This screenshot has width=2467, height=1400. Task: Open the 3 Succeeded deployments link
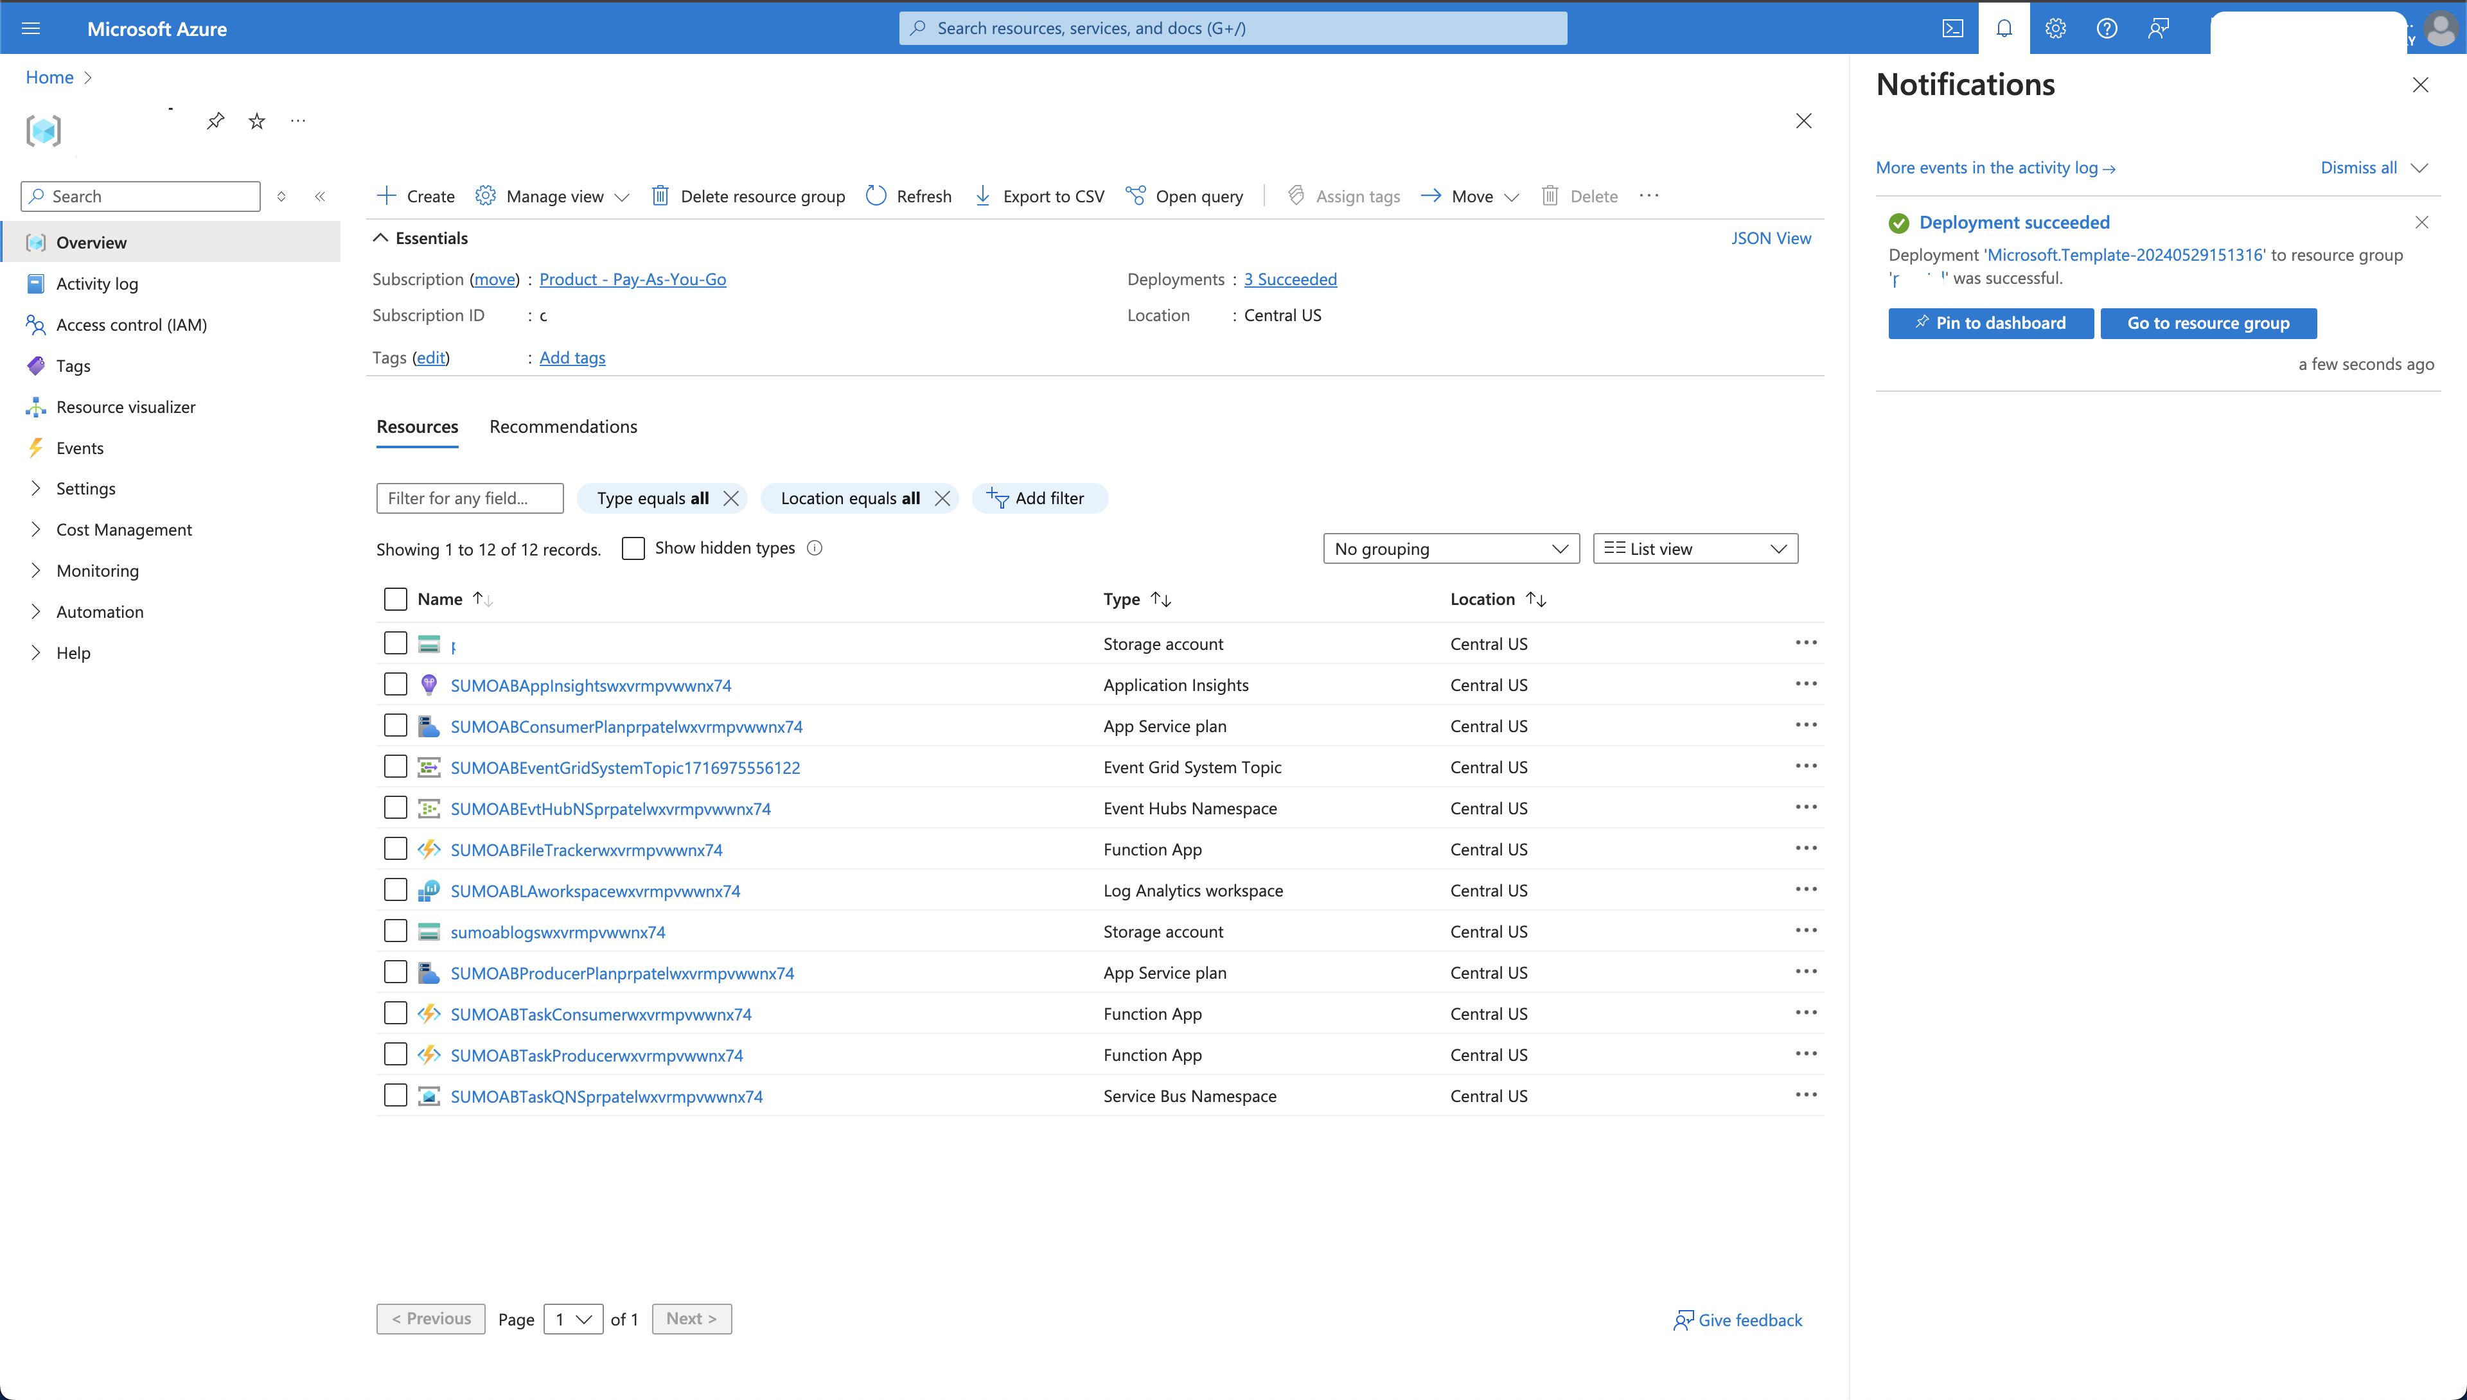[x=1290, y=279]
